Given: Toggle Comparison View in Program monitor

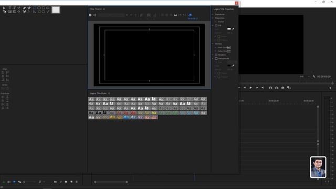Looking at the screenshot, I should [x=289, y=88].
